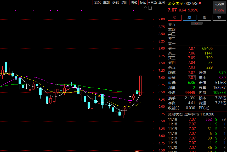Image resolution: width=227 pixels, height=152 pixels.
Task: Click the 跌停 limit-down value 5.79
Action: point(222,73)
